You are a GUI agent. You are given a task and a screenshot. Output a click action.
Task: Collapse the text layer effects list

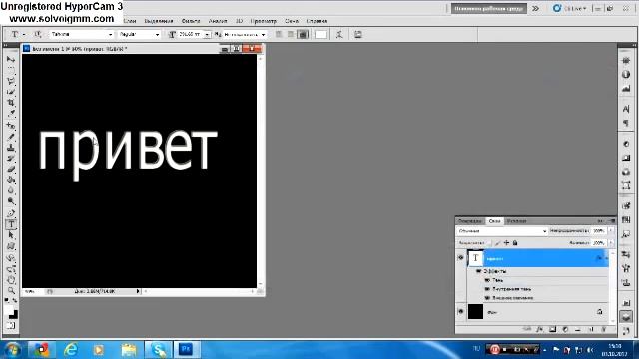coord(606,258)
